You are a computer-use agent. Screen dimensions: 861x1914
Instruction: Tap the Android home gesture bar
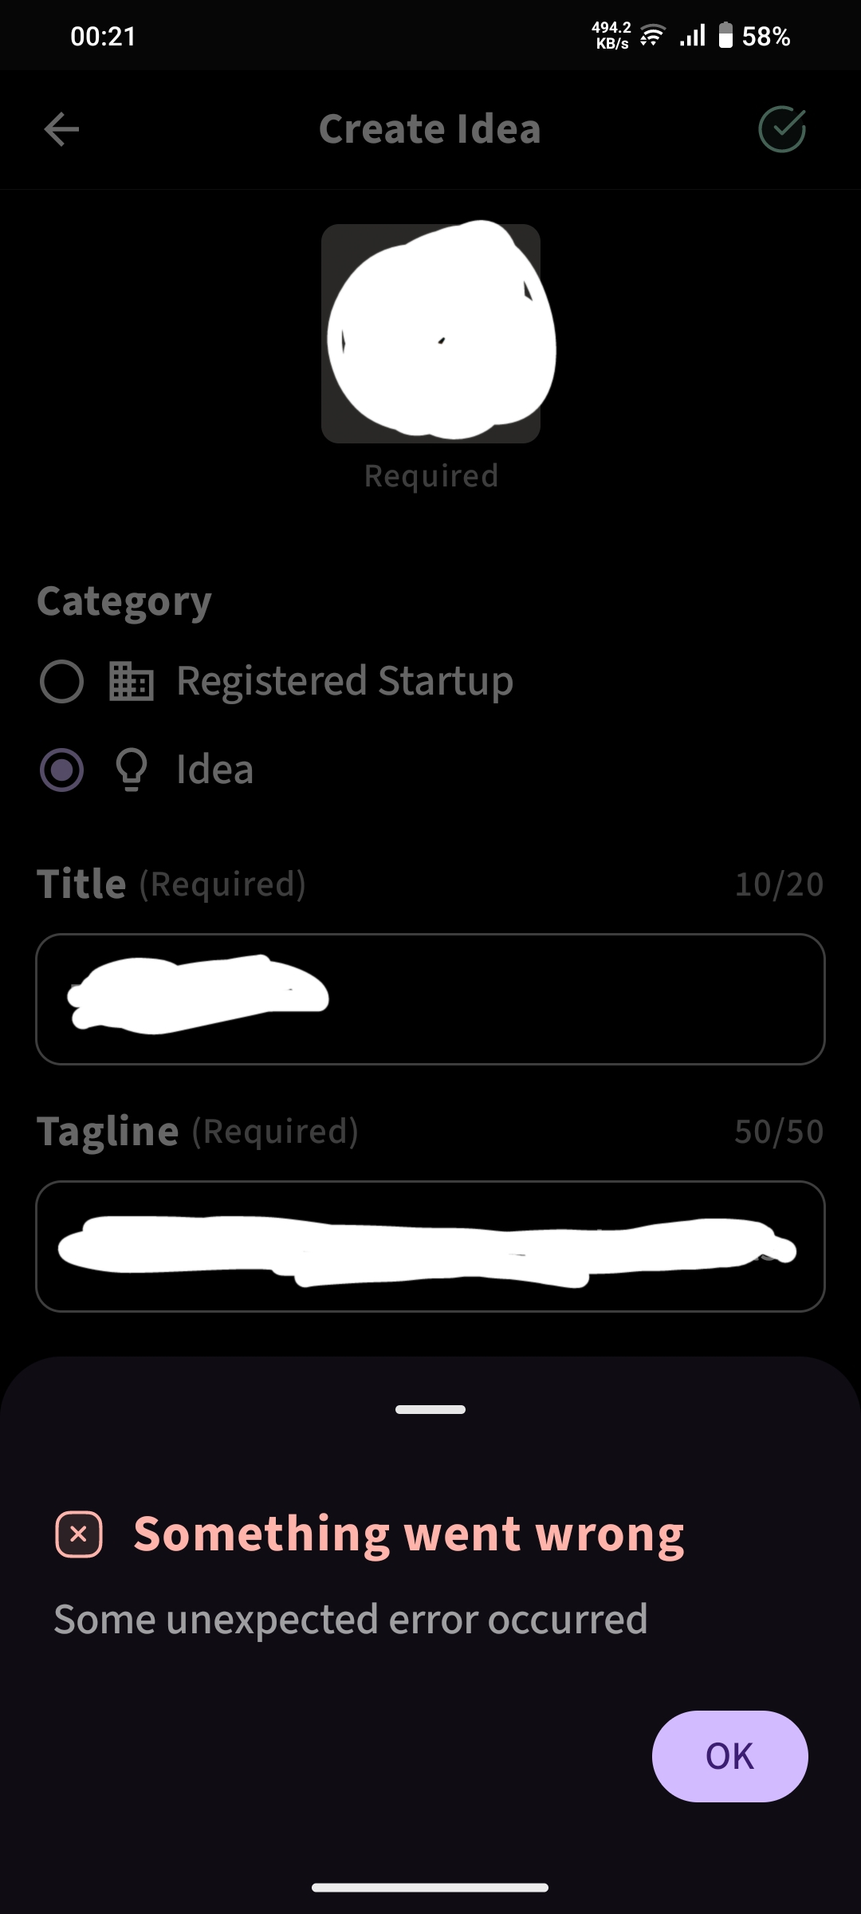431,1888
